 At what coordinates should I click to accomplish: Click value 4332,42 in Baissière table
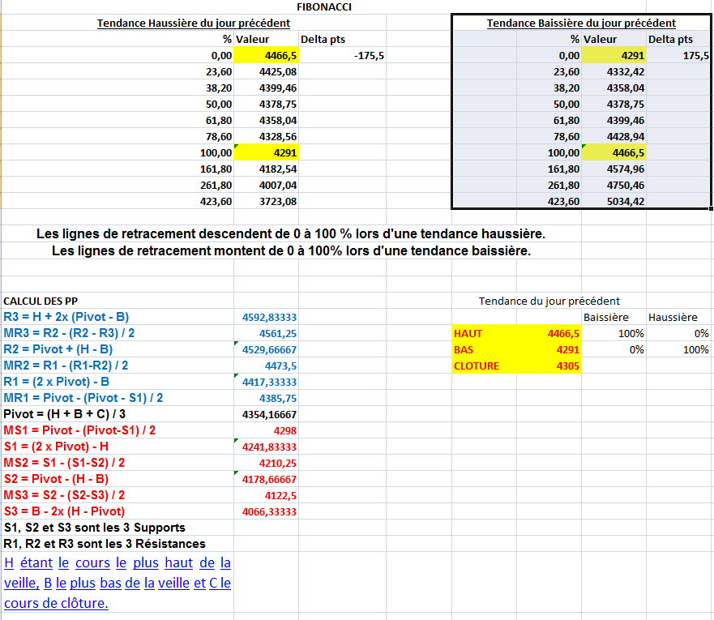(x=626, y=72)
